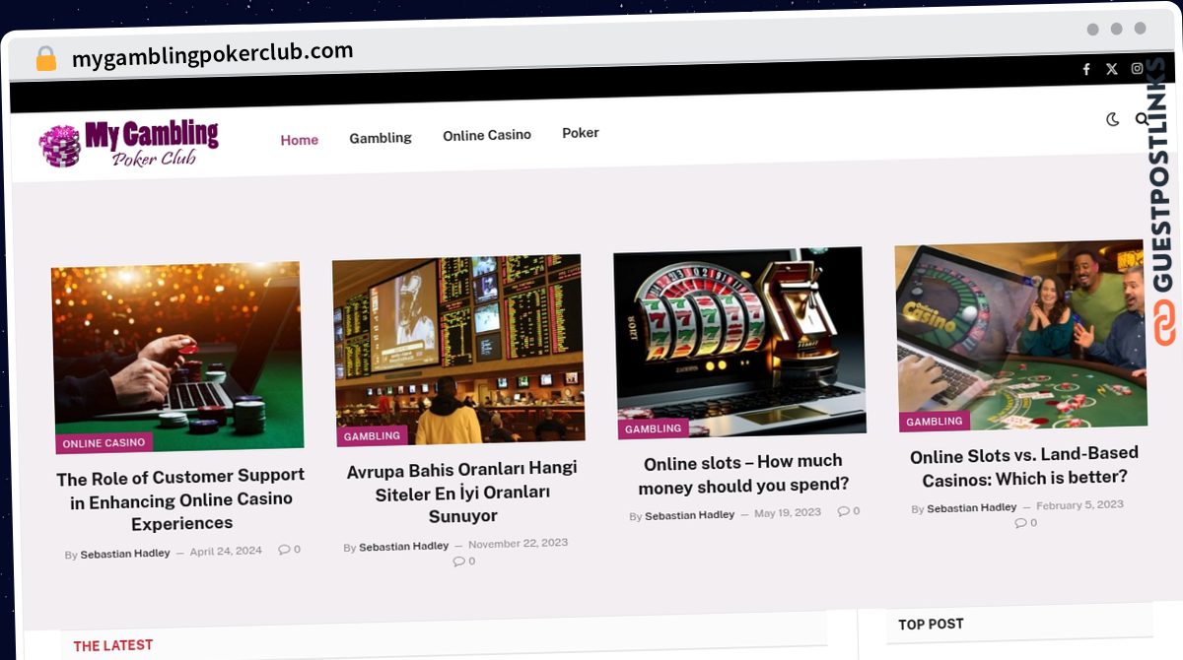Click TOP POST sidebar heading
1183x660 pixels.
pos(931,624)
